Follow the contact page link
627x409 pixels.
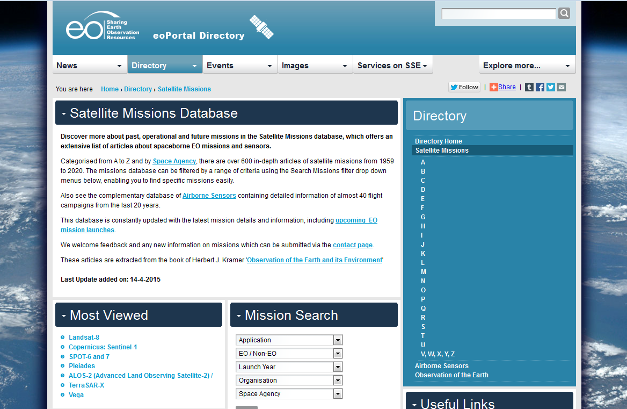tap(352, 245)
